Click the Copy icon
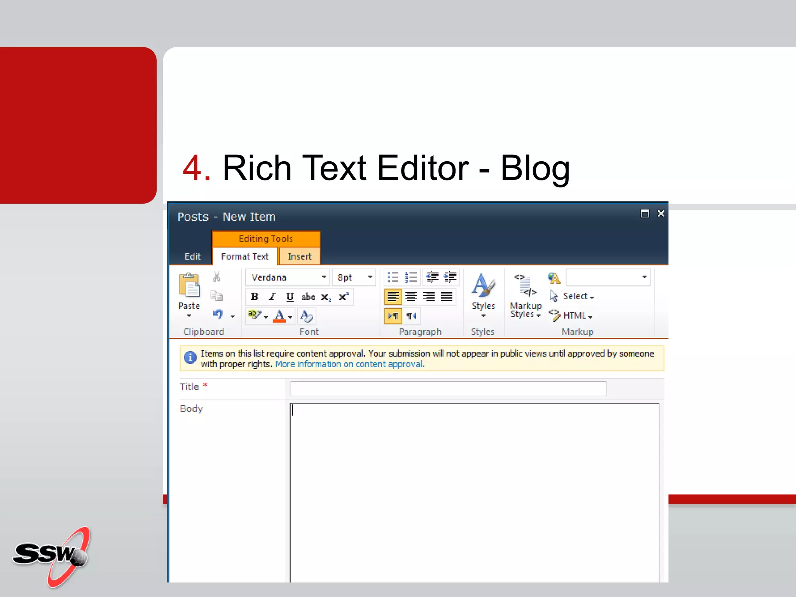Image resolution: width=796 pixels, height=597 pixels. tap(216, 296)
